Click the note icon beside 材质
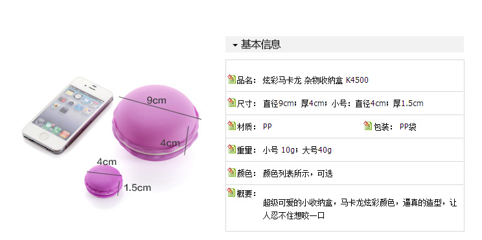This screenshot has height=240, width=482. click(x=231, y=125)
